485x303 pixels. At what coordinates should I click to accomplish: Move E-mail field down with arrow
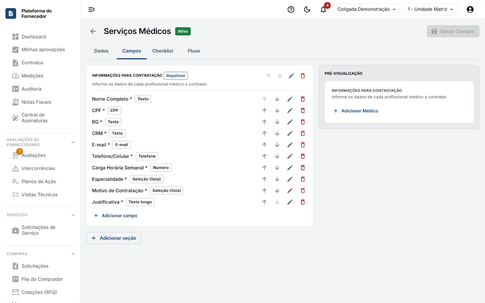click(277, 145)
